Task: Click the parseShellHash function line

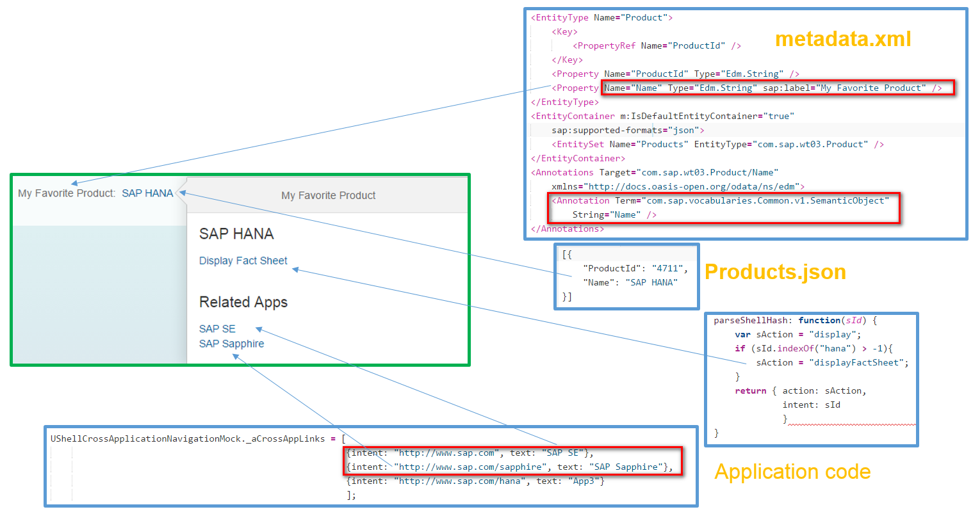Action: 795,321
